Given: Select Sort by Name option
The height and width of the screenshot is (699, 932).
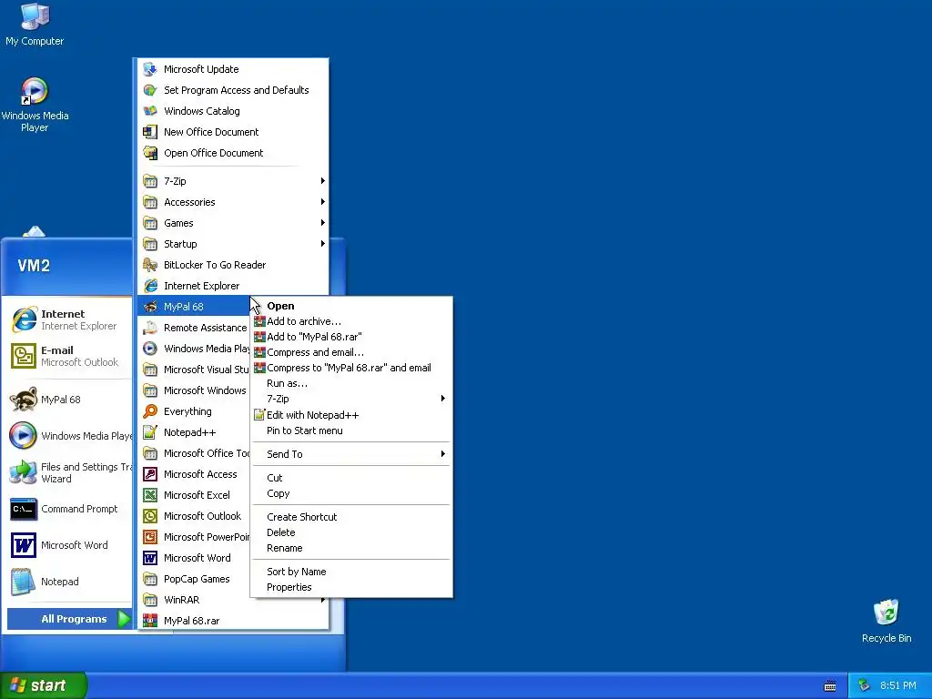Looking at the screenshot, I should pyautogui.click(x=351, y=572).
